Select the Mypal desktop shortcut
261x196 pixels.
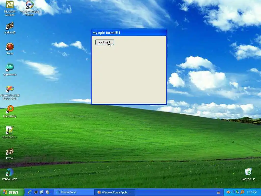(10, 153)
